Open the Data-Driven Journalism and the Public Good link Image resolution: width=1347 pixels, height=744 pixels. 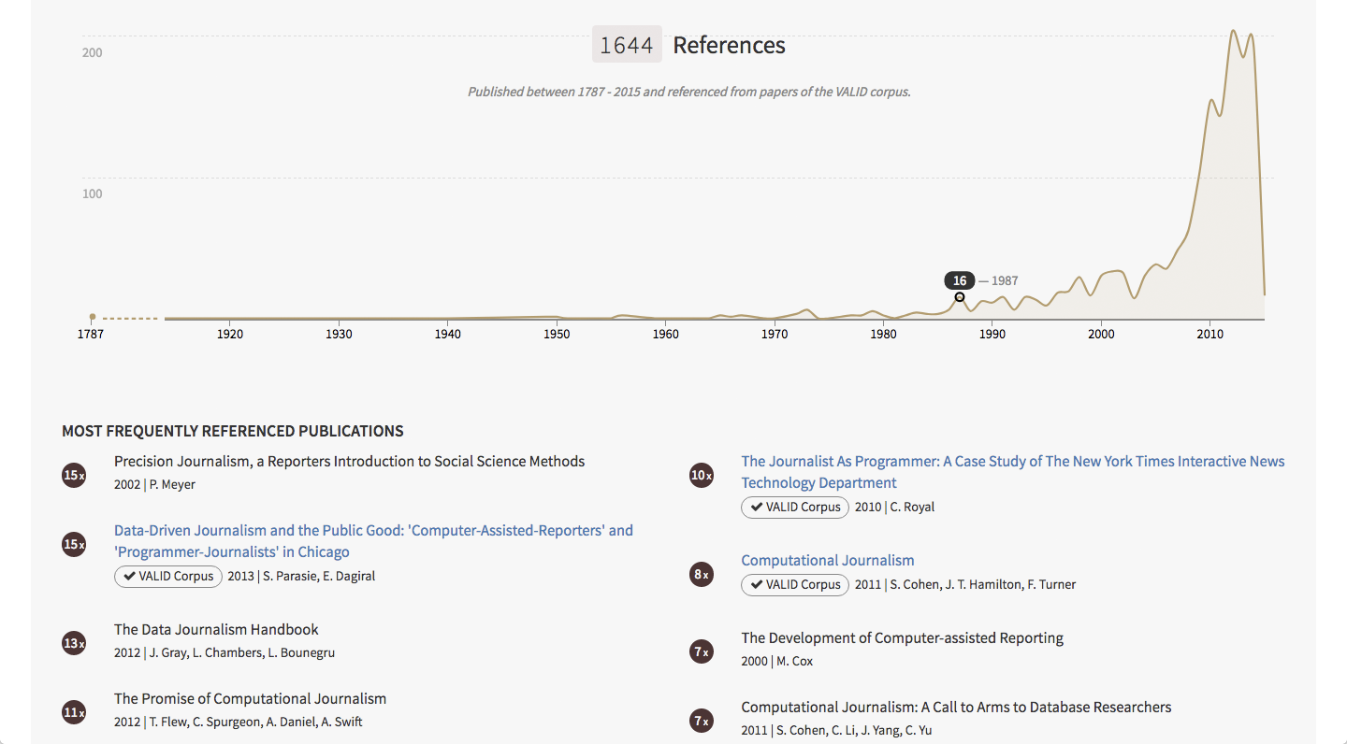point(373,531)
